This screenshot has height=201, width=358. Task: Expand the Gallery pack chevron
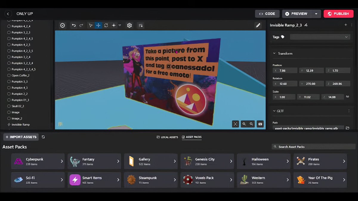point(175,161)
